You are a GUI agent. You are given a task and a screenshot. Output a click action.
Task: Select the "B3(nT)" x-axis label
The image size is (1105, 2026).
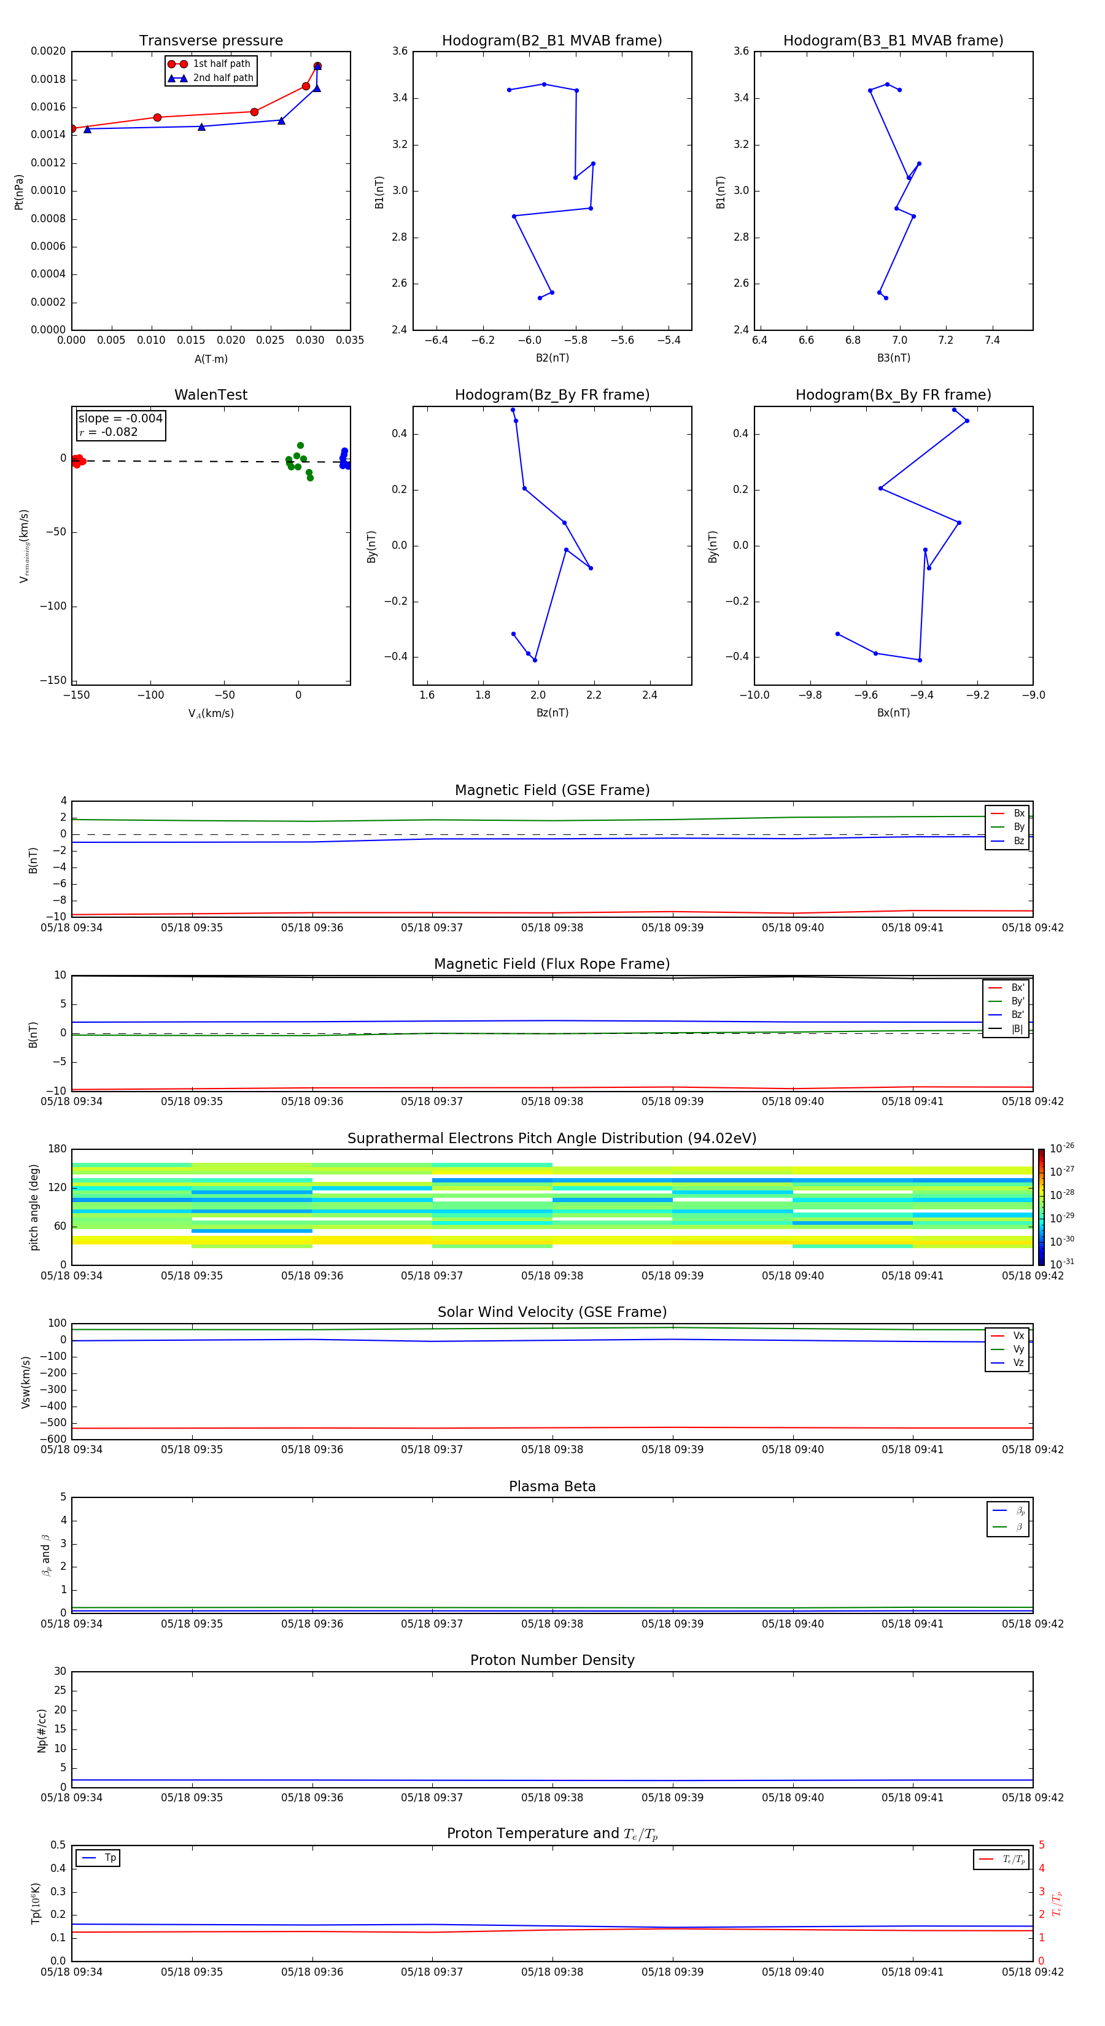click(x=893, y=358)
